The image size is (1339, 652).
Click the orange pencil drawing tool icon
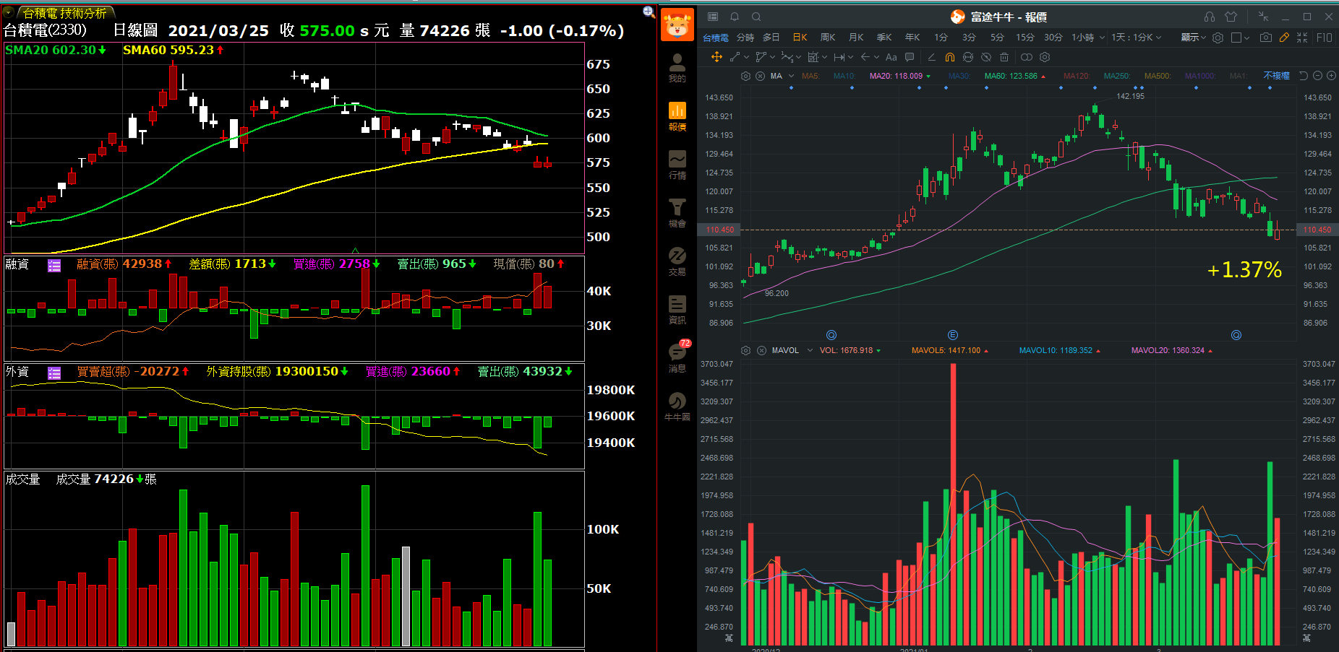point(1284,38)
